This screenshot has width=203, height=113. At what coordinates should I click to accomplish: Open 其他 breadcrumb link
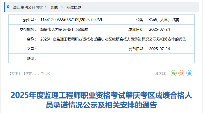(x=54, y=7)
